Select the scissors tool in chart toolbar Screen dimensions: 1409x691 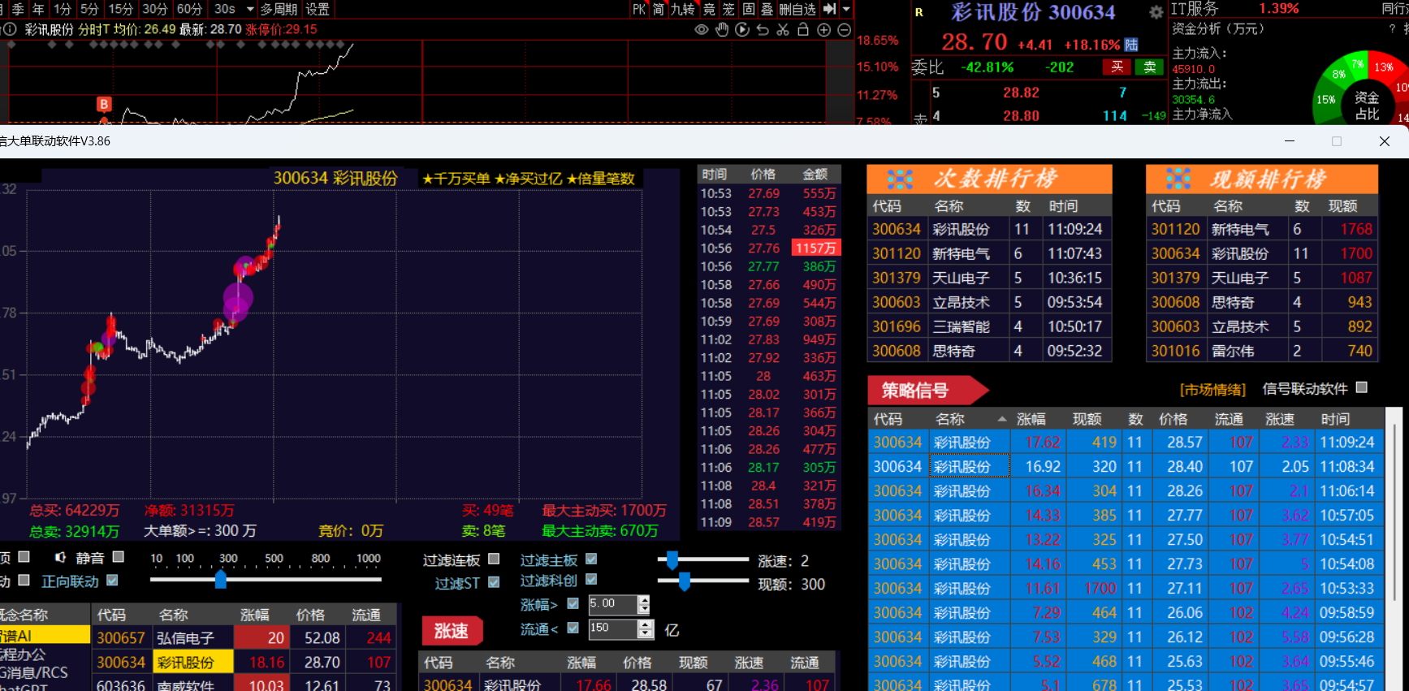click(783, 29)
